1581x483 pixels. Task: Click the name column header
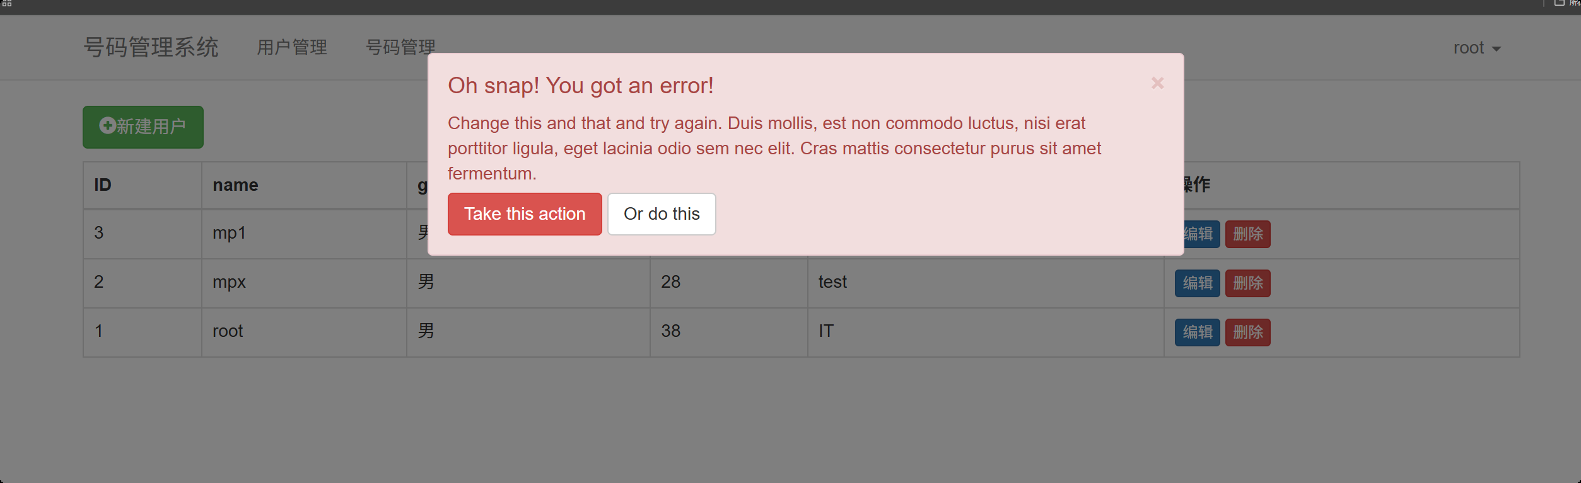[x=235, y=185]
